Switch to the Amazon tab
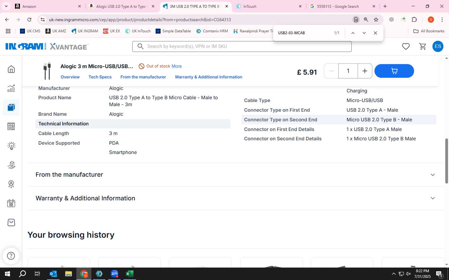Image resolution: width=449 pixels, height=280 pixels. [48, 6]
